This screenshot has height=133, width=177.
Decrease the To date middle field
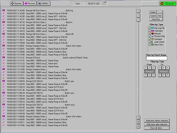pos(164,75)
